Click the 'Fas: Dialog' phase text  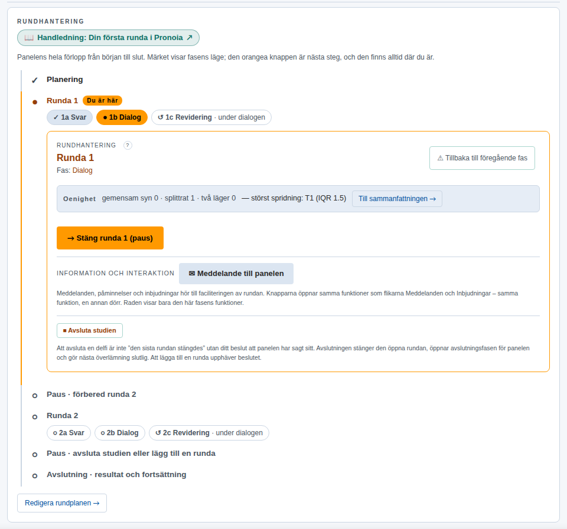point(74,170)
